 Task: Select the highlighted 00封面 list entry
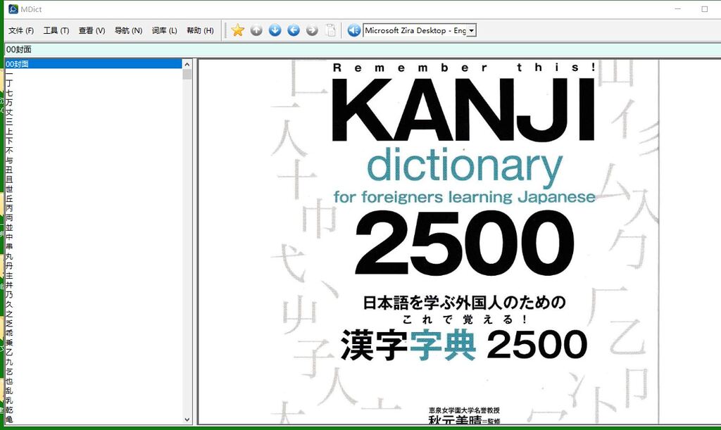94,64
